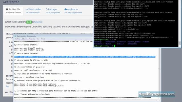The height and width of the screenshot is (102, 182).
Task: Click the '4) descomprimimos el paquete:' heading
Action: (29, 67)
